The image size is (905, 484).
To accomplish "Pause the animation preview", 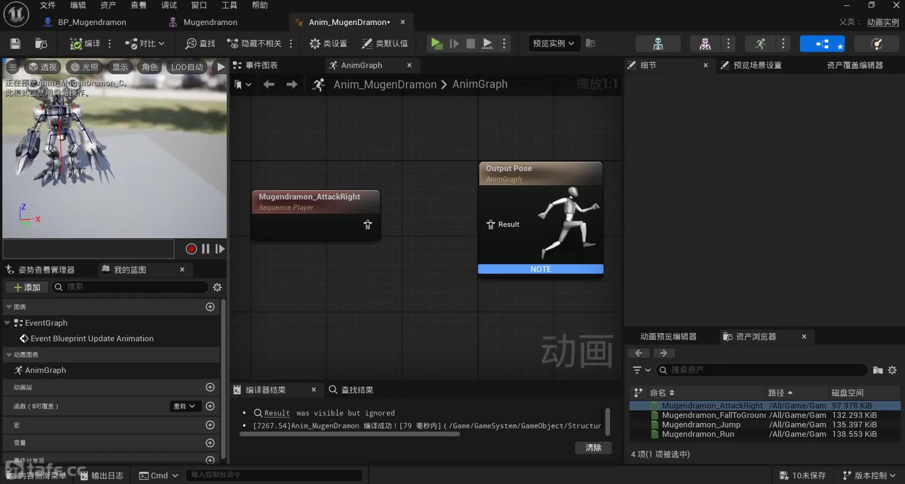I will click(x=206, y=249).
